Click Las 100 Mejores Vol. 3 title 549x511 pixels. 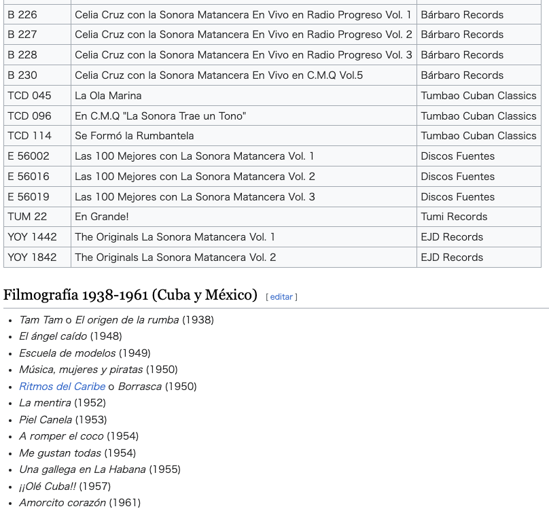click(x=195, y=196)
